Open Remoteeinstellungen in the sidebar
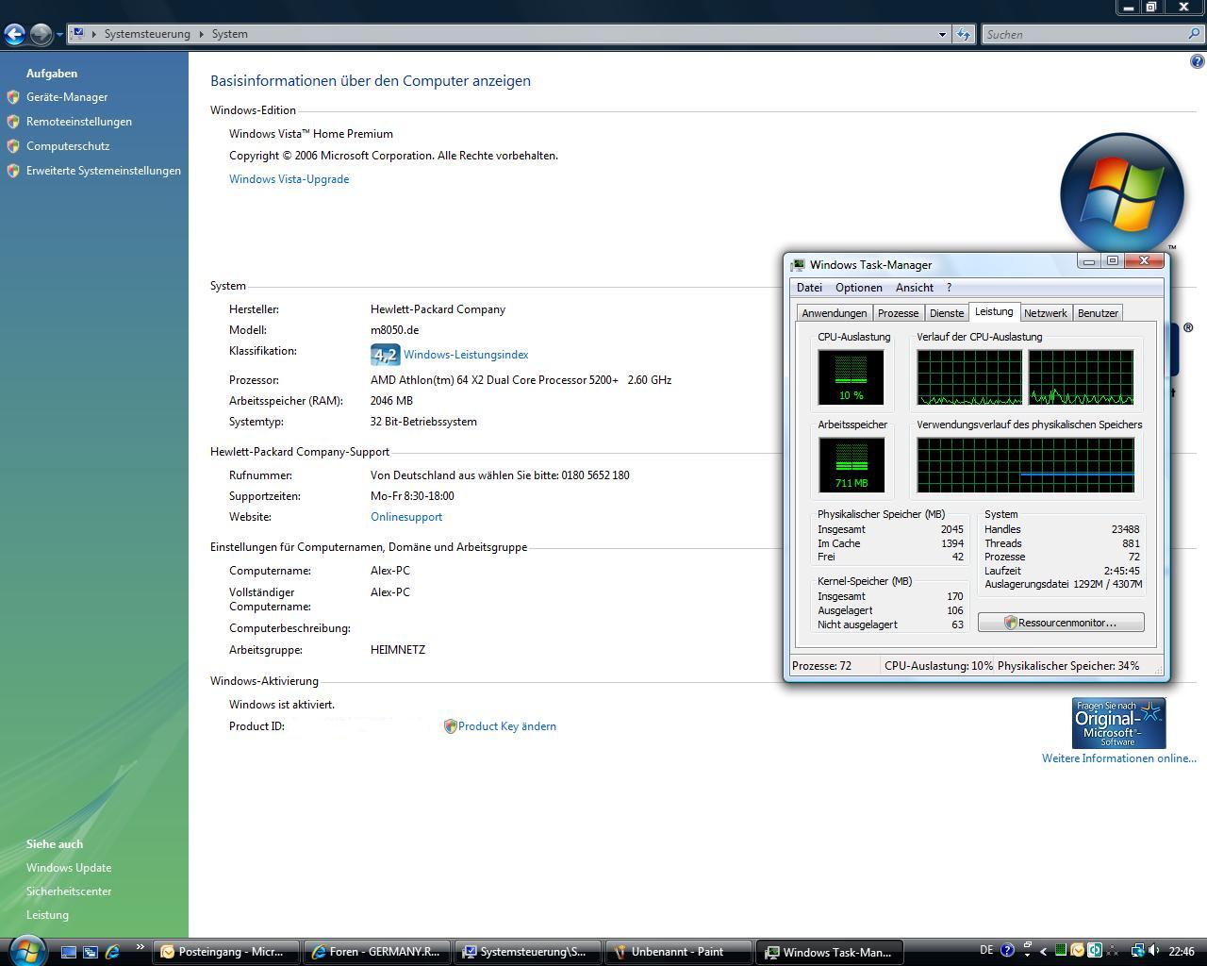 click(79, 122)
